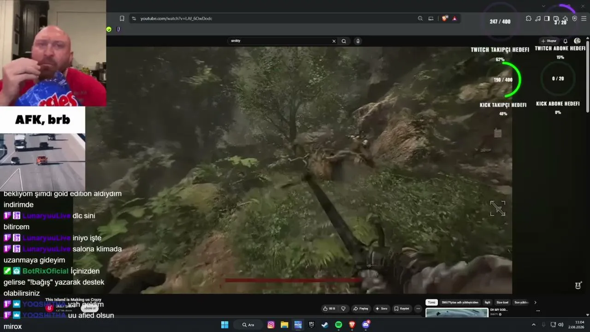Open the Windows Start menu
The image size is (590, 332).
click(224, 325)
